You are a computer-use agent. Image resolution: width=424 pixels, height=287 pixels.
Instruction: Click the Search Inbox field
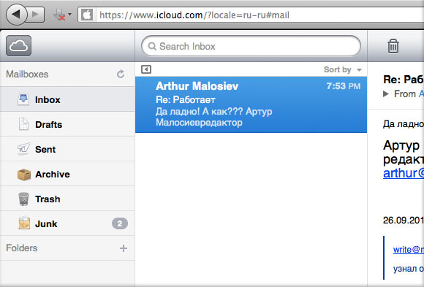(x=251, y=46)
